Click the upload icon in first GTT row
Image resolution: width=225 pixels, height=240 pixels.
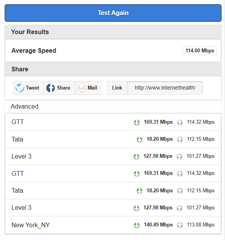pos(180,122)
